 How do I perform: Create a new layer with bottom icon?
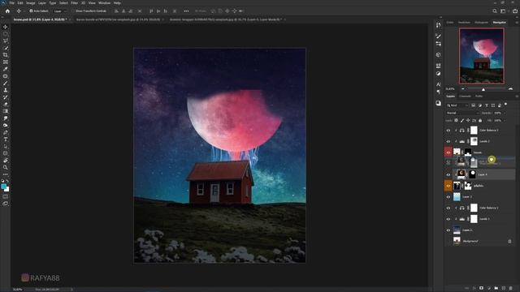[x=504, y=289]
